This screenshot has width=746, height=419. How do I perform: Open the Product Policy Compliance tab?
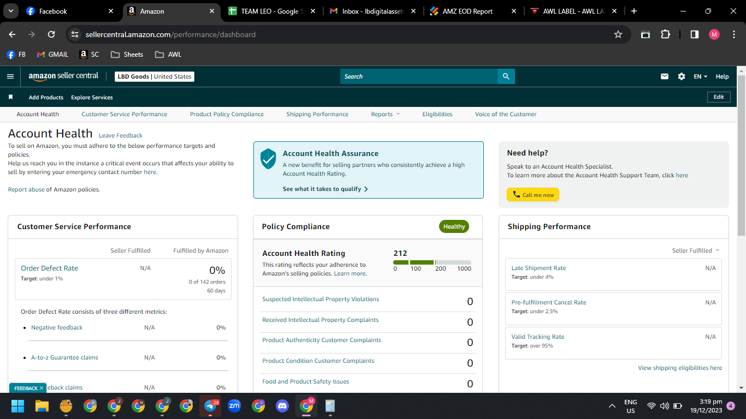[x=227, y=114]
